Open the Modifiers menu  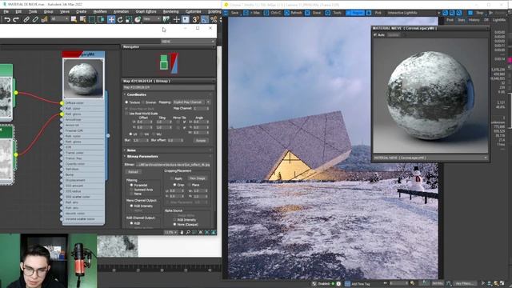[100, 11]
